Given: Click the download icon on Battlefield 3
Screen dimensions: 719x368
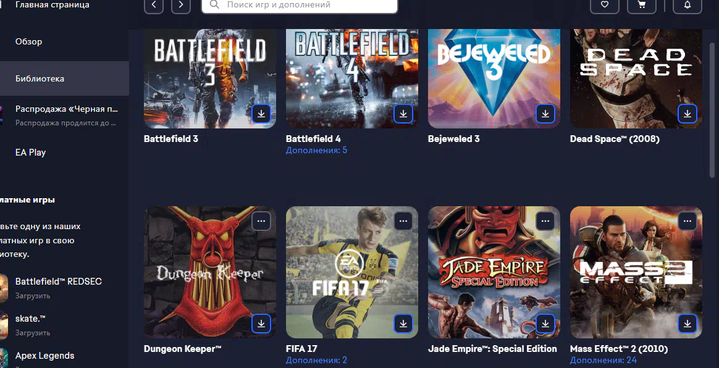Looking at the screenshot, I should coord(261,114).
